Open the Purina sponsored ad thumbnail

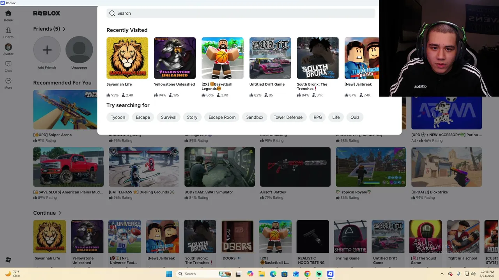tap(446, 113)
